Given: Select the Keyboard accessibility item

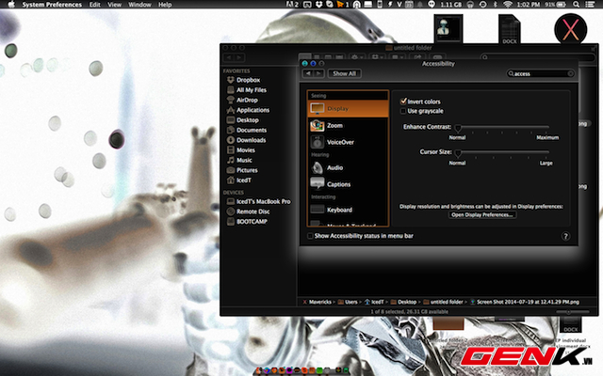Looking at the screenshot, I should (x=348, y=210).
